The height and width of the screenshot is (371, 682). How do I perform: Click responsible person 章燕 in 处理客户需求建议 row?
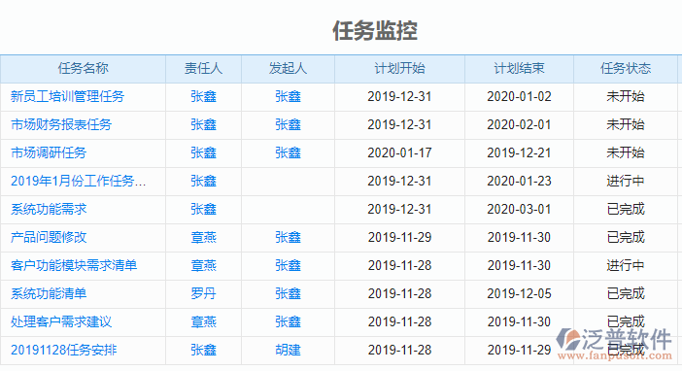click(204, 321)
